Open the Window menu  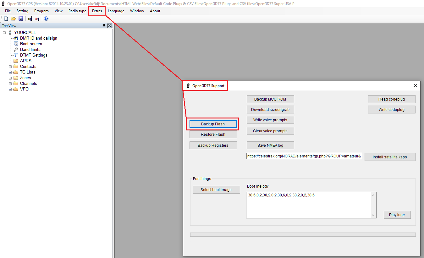137,11
